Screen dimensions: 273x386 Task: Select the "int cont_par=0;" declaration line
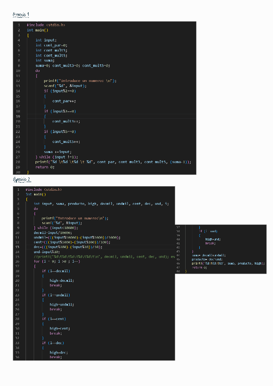pos(51,45)
